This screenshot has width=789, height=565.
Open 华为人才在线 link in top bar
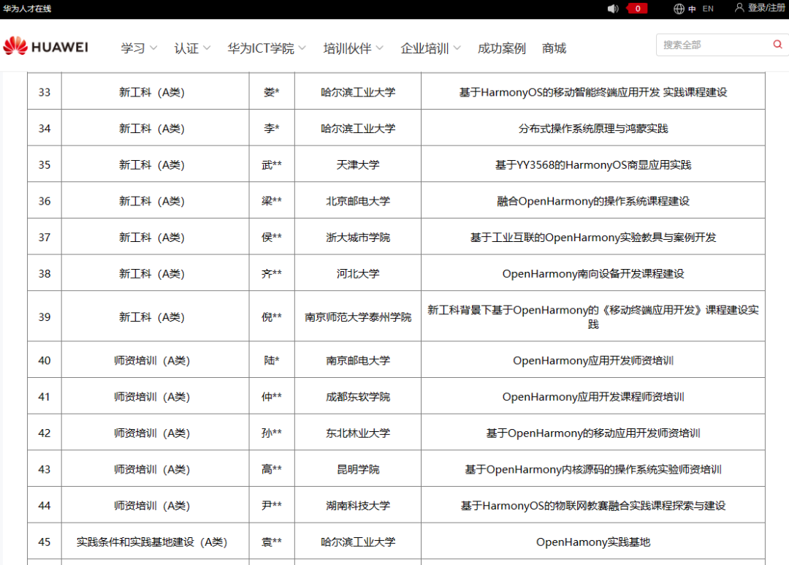[x=27, y=9]
